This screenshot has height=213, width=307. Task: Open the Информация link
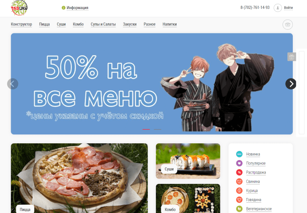(78, 8)
